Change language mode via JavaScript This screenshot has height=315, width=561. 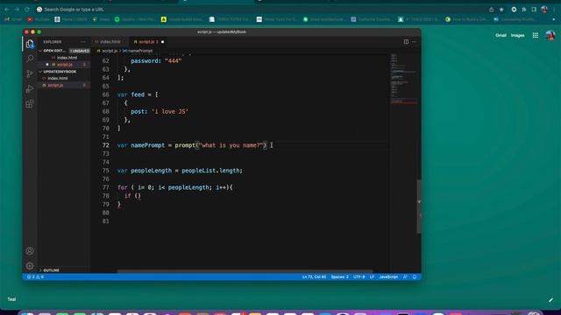click(388, 276)
